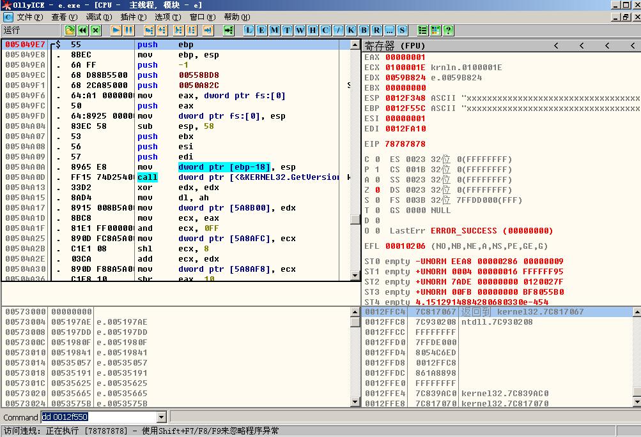This screenshot has width=641, height=437.
Task: Click the Pause execution toolbar icon
Action: (128, 30)
